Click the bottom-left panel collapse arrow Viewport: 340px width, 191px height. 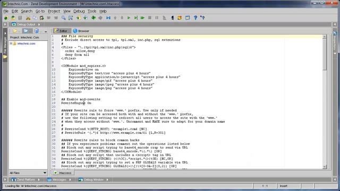(x=5, y=180)
